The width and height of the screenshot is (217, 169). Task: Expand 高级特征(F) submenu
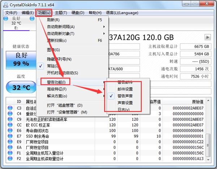(72, 89)
